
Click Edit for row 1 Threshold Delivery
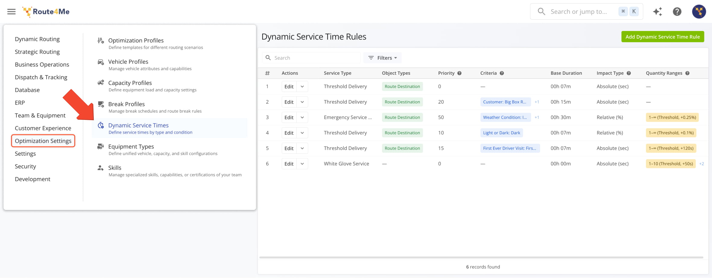click(289, 86)
